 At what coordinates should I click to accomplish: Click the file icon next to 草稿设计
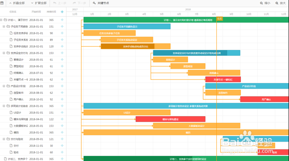point(11,60)
